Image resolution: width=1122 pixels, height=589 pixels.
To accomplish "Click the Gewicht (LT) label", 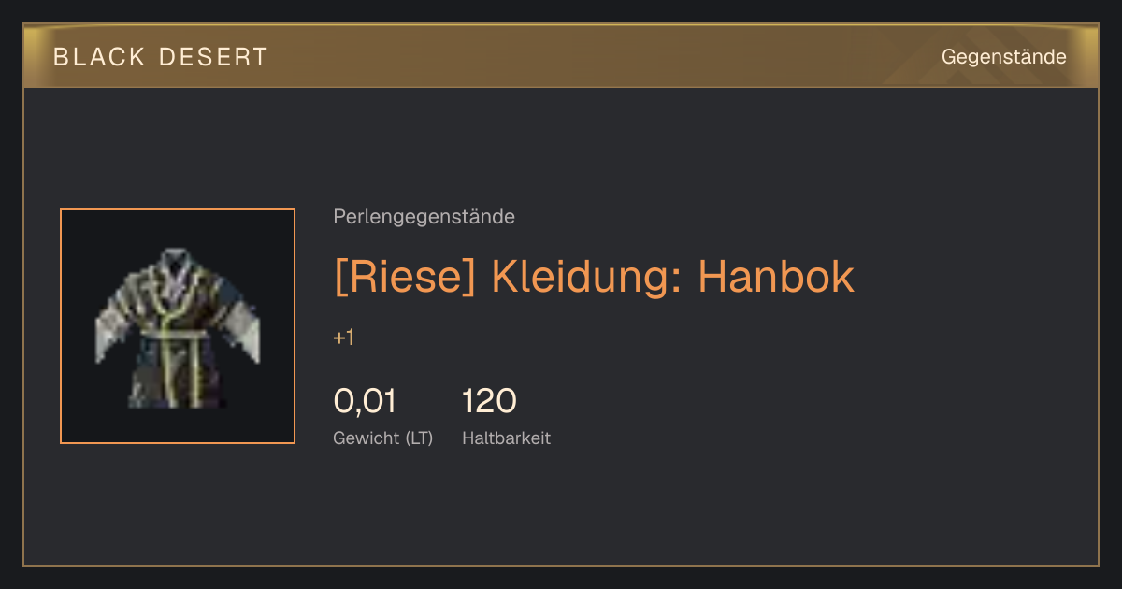I will coord(382,438).
